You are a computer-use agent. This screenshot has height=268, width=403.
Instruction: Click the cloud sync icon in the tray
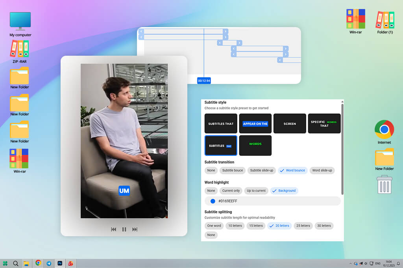pyautogui.click(x=356, y=263)
